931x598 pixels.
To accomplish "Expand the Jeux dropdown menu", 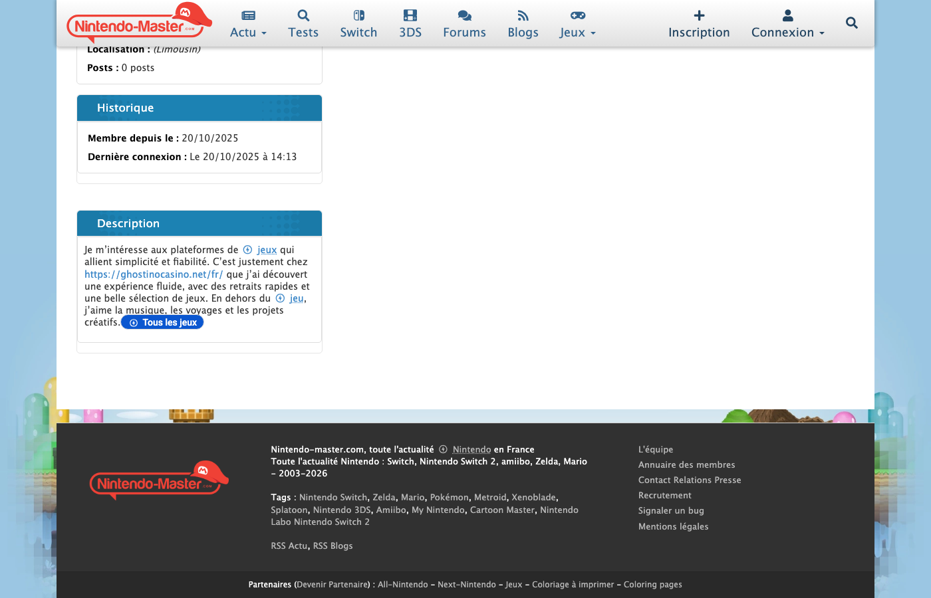I will [578, 33].
